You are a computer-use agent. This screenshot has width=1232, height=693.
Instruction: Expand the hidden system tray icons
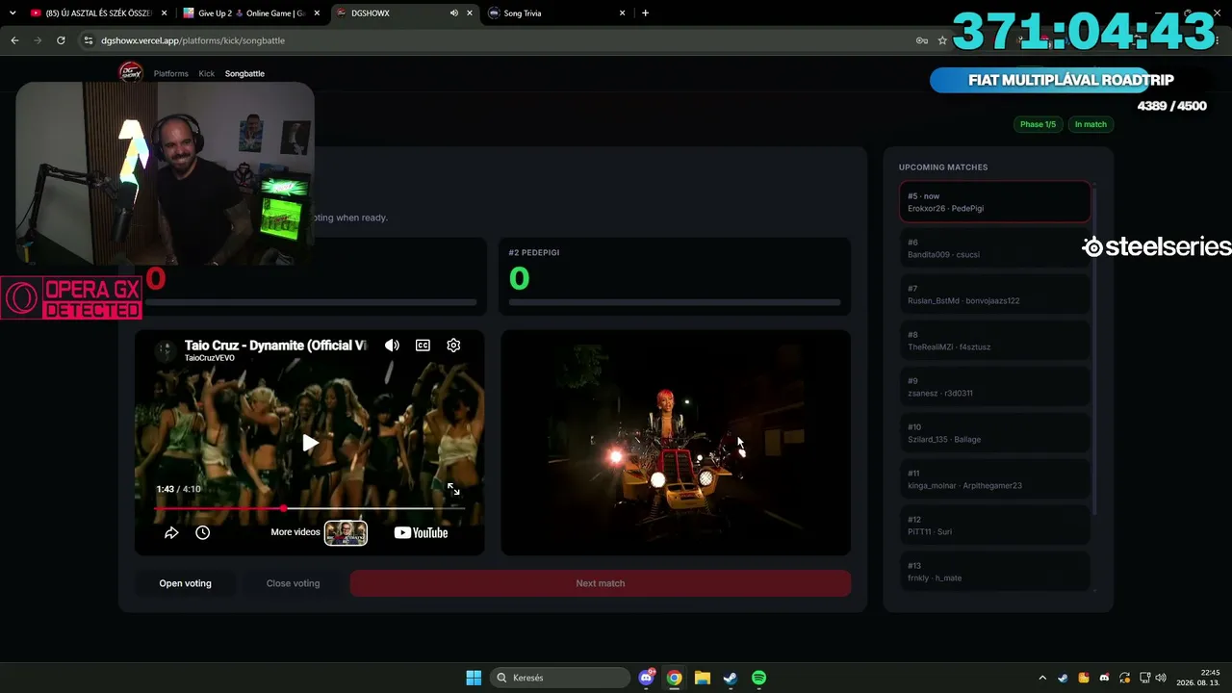point(1042,678)
